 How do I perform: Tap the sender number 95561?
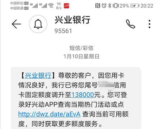click(63, 31)
